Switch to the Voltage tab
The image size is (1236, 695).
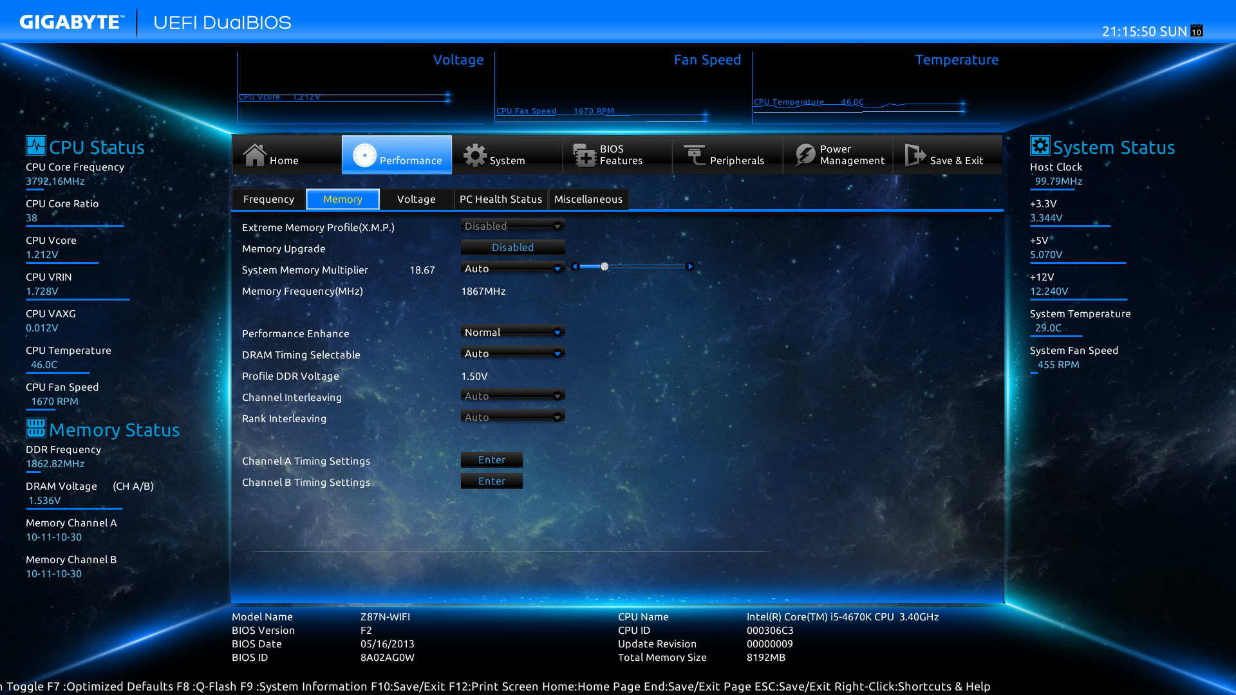(416, 199)
